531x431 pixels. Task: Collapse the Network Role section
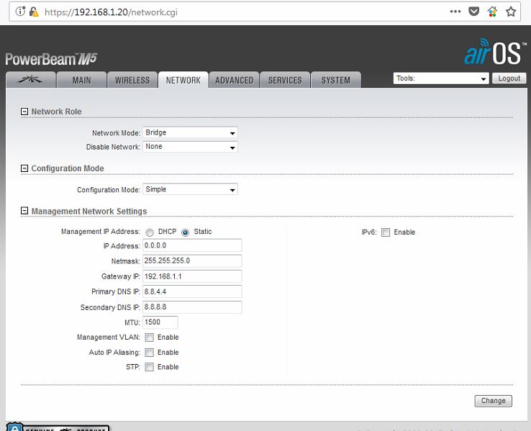24,112
